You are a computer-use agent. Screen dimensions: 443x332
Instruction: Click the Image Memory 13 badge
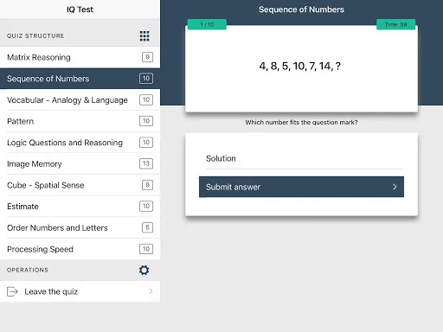(x=146, y=163)
